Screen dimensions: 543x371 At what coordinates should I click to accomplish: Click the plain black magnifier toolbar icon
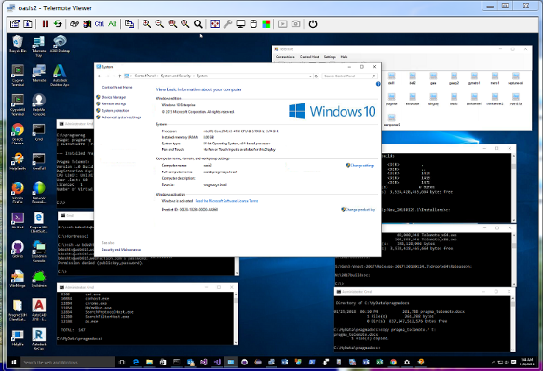[x=198, y=24]
